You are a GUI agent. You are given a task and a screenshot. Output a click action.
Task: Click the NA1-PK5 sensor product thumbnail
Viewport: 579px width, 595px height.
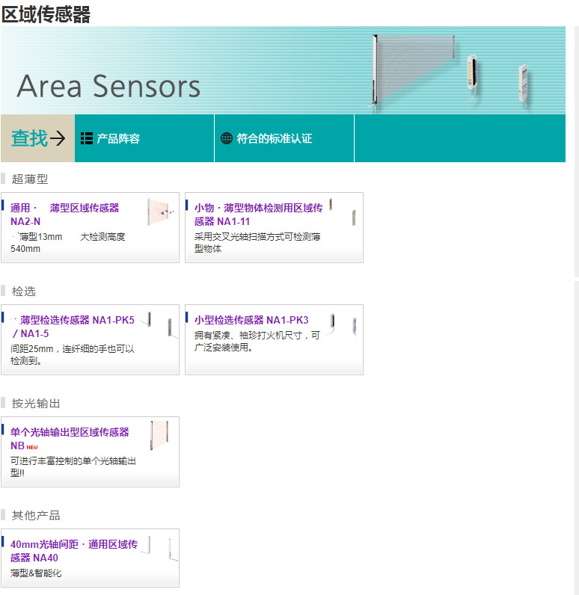click(x=159, y=325)
